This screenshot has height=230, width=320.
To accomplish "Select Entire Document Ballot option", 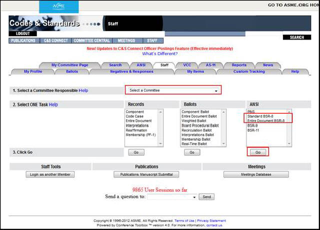I will coord(199,116).
